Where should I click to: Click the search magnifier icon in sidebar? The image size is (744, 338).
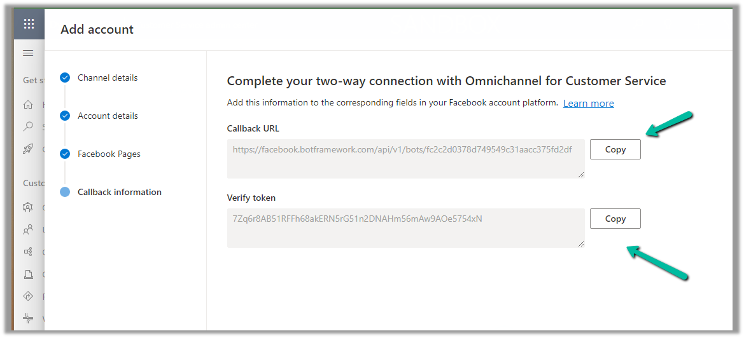pos(28,126)
